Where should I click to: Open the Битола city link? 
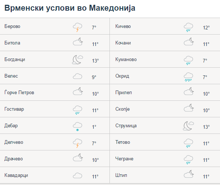12,43
